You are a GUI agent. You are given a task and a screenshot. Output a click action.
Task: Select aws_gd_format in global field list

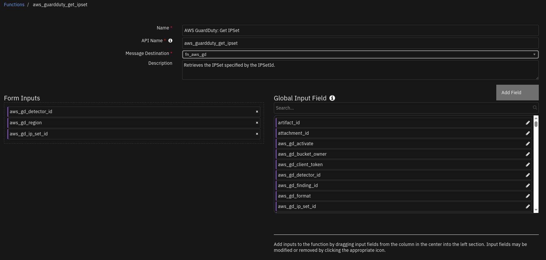(404, 196)
